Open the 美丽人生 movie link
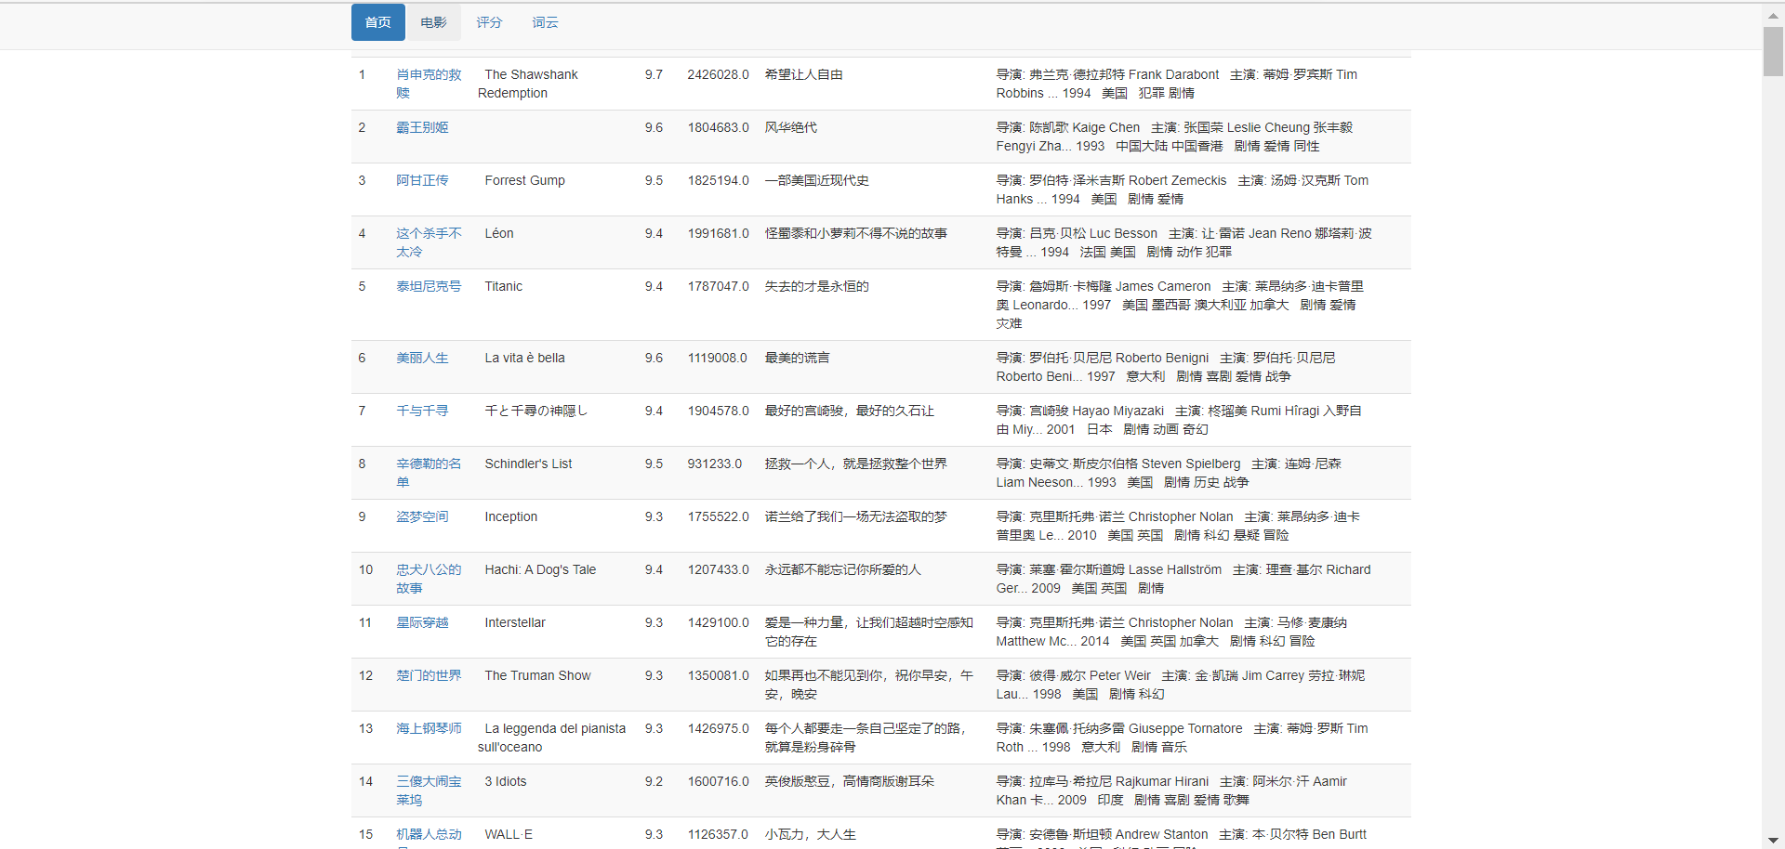 (422, 358)
